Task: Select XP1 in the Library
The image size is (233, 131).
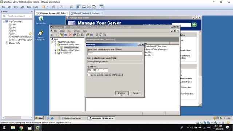Action: (x=14, y=24)
